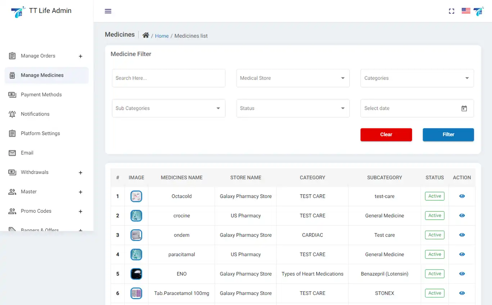Click the Active status badge for ENO
Image resolution: width=492 pixels, height=305 pixels.
pos(434,274)
